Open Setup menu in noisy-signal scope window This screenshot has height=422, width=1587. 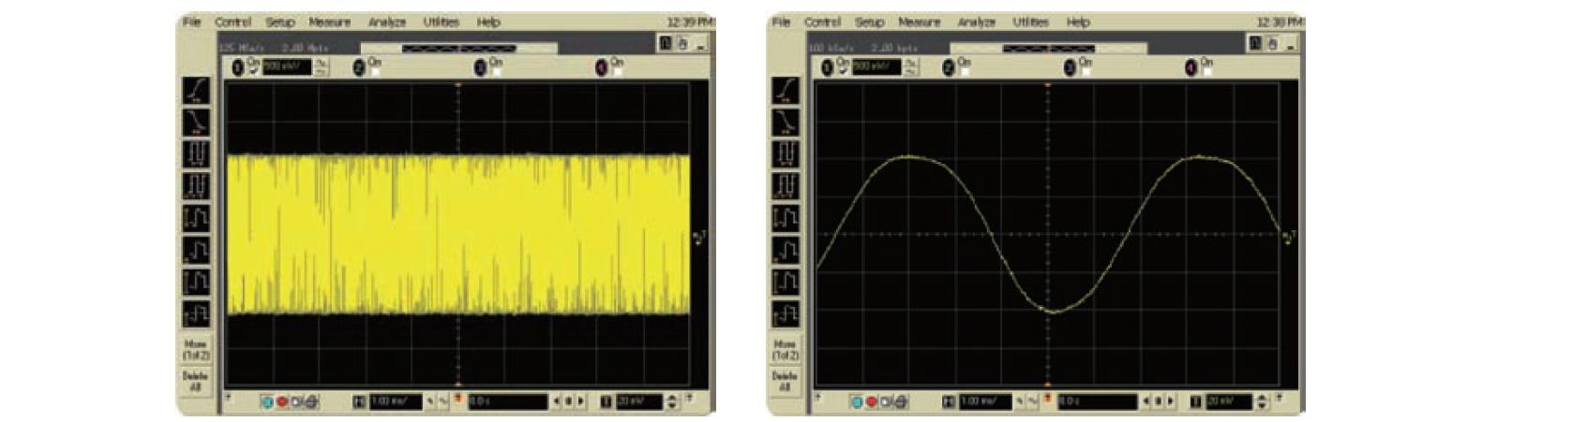pyautogui.click(x=279, y=22)
